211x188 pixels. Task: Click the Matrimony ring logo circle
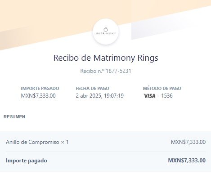click(x=106, y=31)
